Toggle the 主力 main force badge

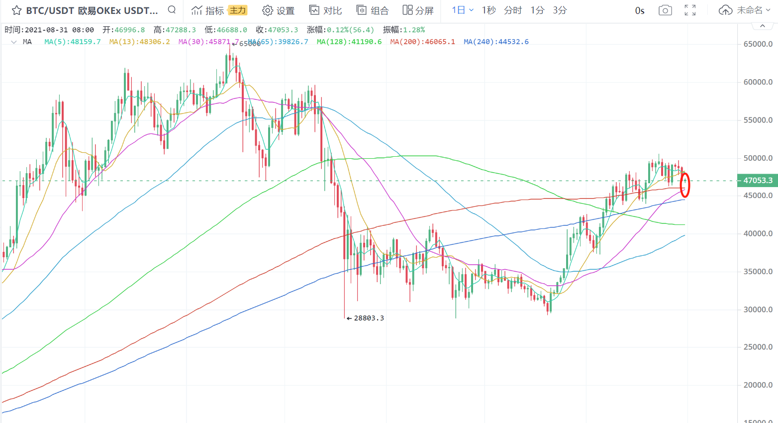point(238,10)
